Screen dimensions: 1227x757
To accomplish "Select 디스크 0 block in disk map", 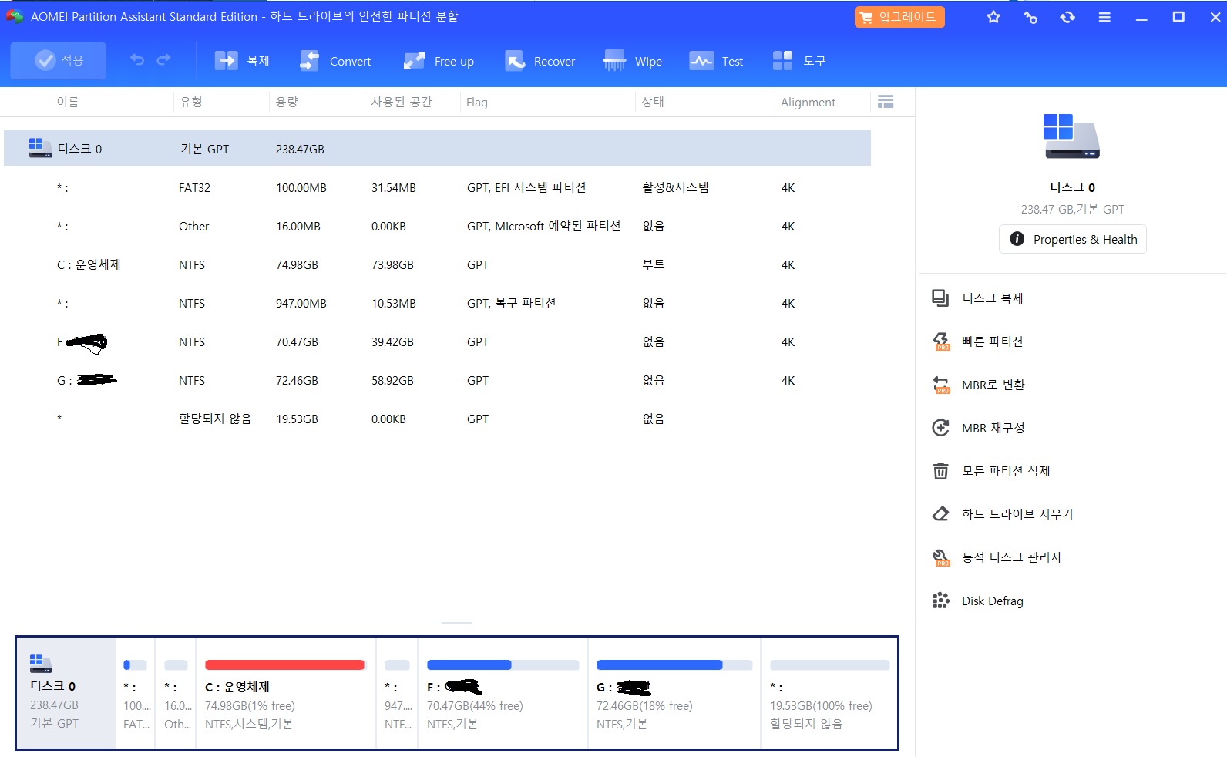I will point(66,692).
